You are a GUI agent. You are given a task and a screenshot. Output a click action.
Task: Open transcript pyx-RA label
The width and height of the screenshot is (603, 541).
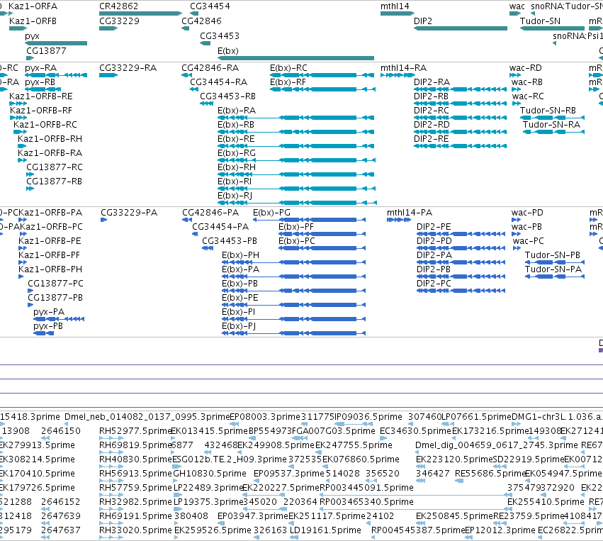coord(41,68)
